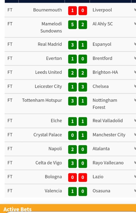The image size is (136, 213).
Task: Click Liverpool's red score box showing 0
Action: pyautogui.click(x=83, y=10)
